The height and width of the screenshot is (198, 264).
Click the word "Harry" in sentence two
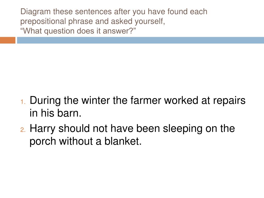click(x=43, y=129)
